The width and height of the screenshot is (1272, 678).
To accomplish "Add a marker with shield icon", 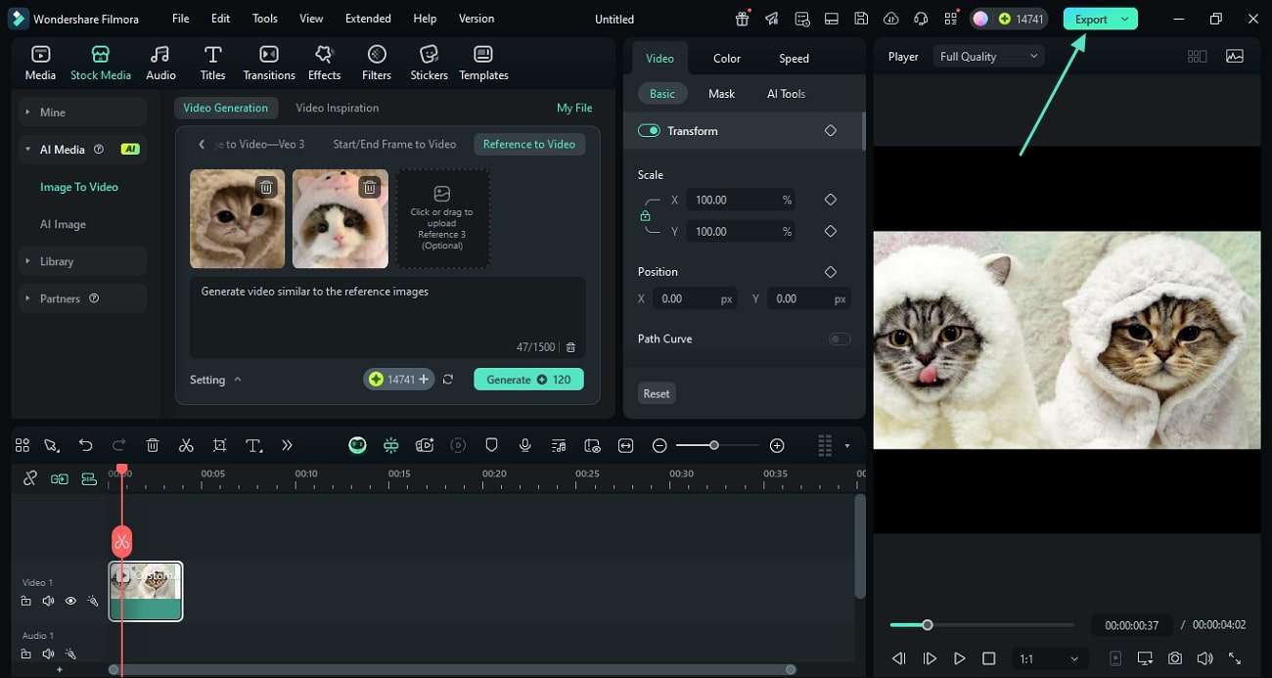I will pyautogui.click(x=491, y=445).
